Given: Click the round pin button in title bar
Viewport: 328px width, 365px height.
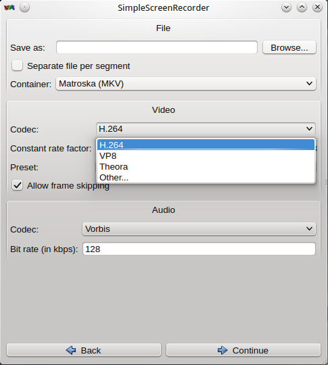Looking at the screenshot, I should pyautogui.click(x=25, y=7).
